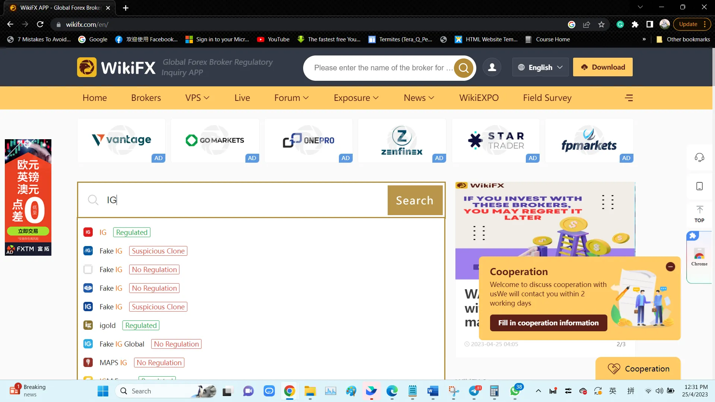
Task: Open Microsoft Edge from taskbar
Action: point(392,391)
